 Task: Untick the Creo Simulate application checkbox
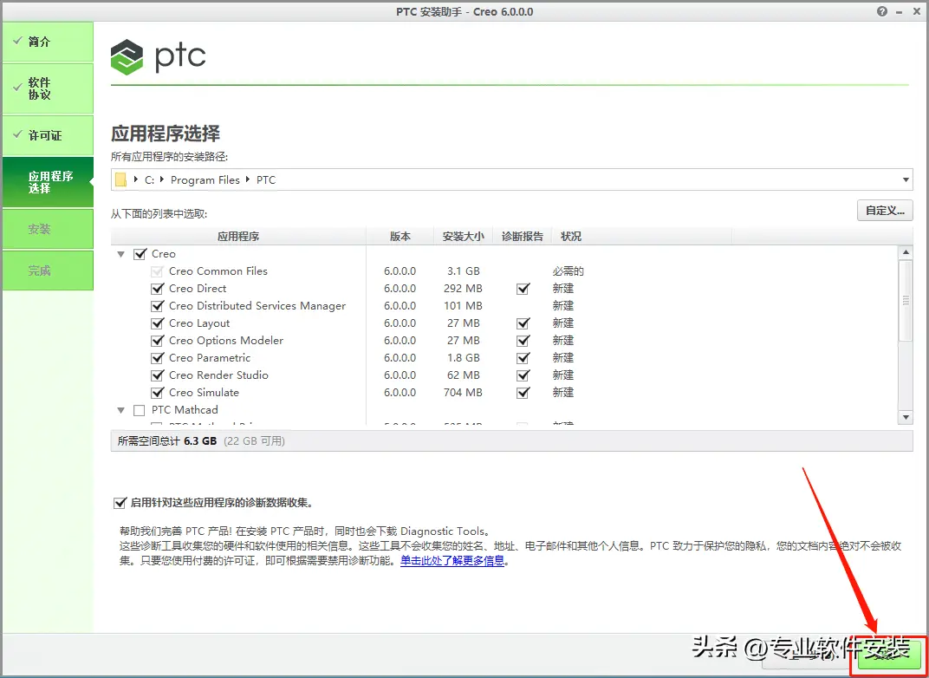157,393
